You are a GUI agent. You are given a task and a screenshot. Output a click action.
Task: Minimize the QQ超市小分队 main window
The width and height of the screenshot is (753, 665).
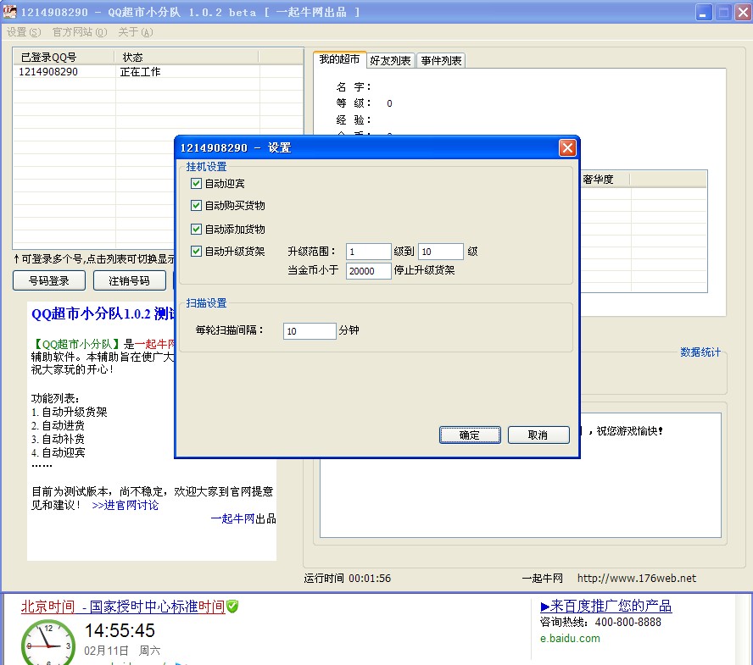704,12
